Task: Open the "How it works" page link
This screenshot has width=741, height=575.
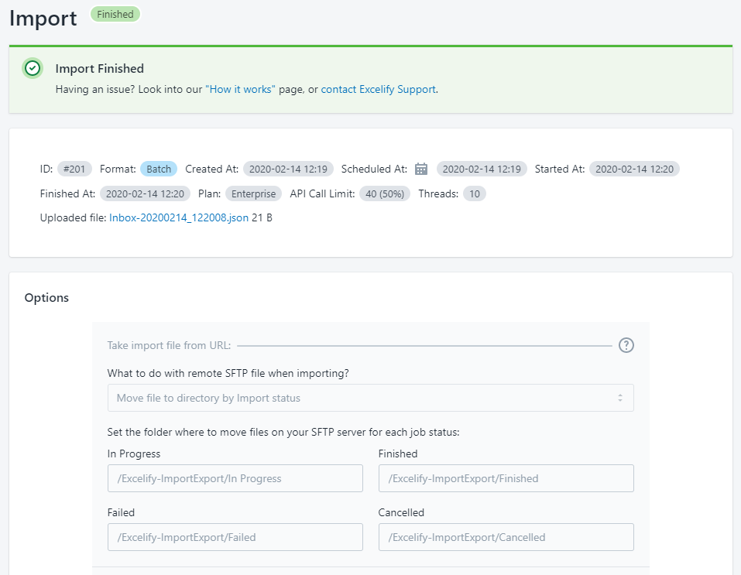Action: point(240,89)
